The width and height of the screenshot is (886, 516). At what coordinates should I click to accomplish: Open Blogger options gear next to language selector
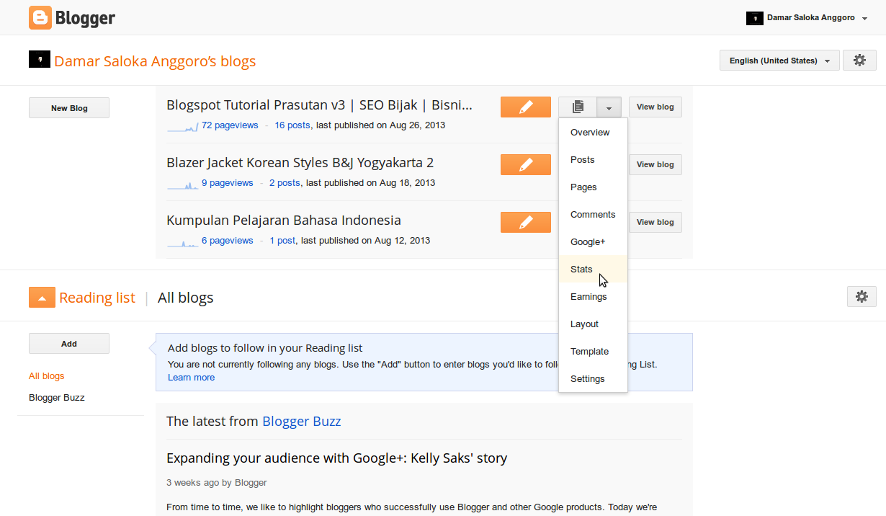click(859, 61)
